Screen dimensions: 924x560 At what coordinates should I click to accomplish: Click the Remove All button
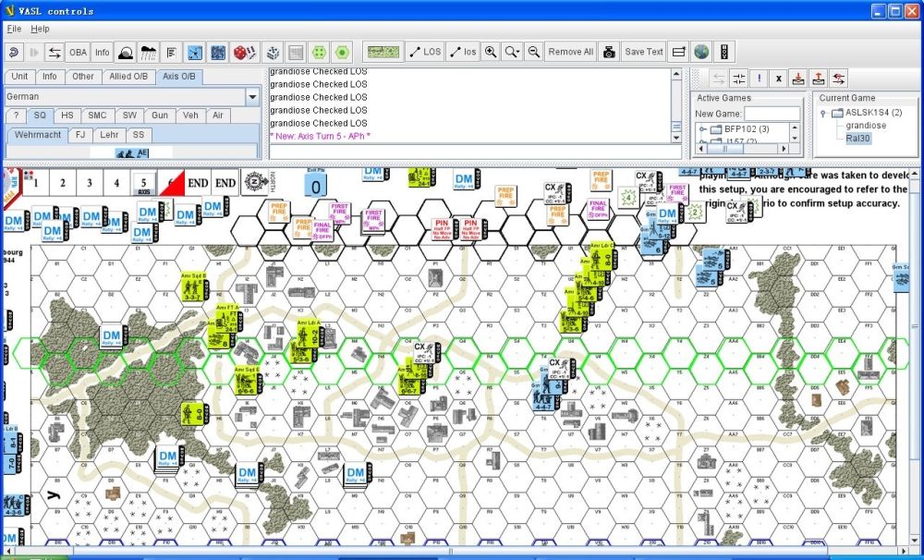(570, 52)
